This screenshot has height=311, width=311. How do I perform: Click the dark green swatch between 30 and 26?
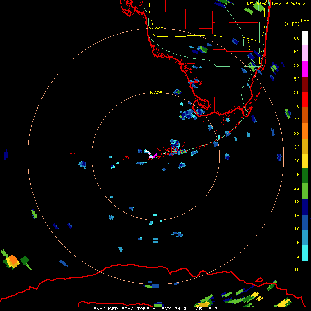305,176
